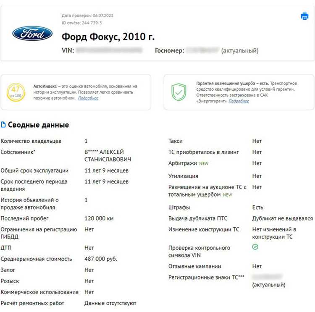The width and height of the screenshot is (315, 312).
Task: Click the document icon beside Сводные данные
Action: click(x=3, y=125)
